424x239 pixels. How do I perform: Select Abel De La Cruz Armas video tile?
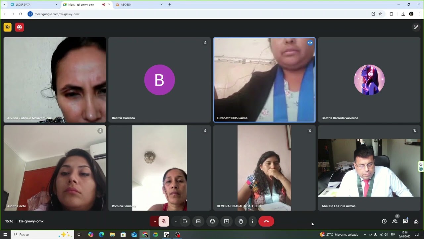point(369,168)
